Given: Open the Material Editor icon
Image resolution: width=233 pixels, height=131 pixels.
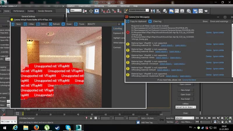Looking at the screenshot, I should pyautogui.click(x=189, y=11).
